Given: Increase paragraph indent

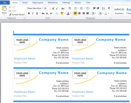Looking at the screenshot, I should [x=98, y=8].
